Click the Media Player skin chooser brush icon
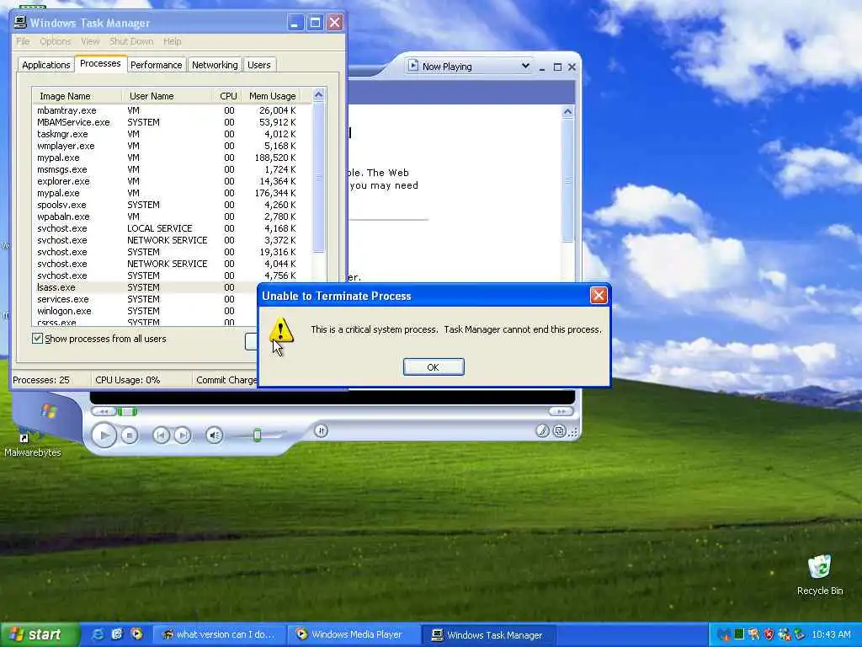The width and height of the screenshot is (862, 647). (542, 430)
